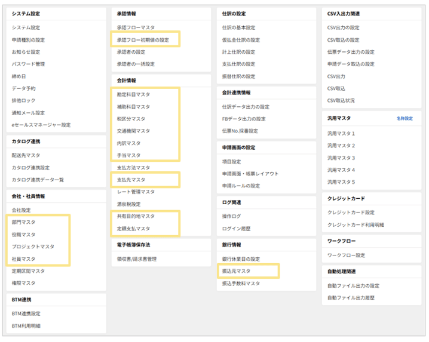Open システム設定 link
The height and width of the screenshot is (342, 429).
(x=26, y=27)
